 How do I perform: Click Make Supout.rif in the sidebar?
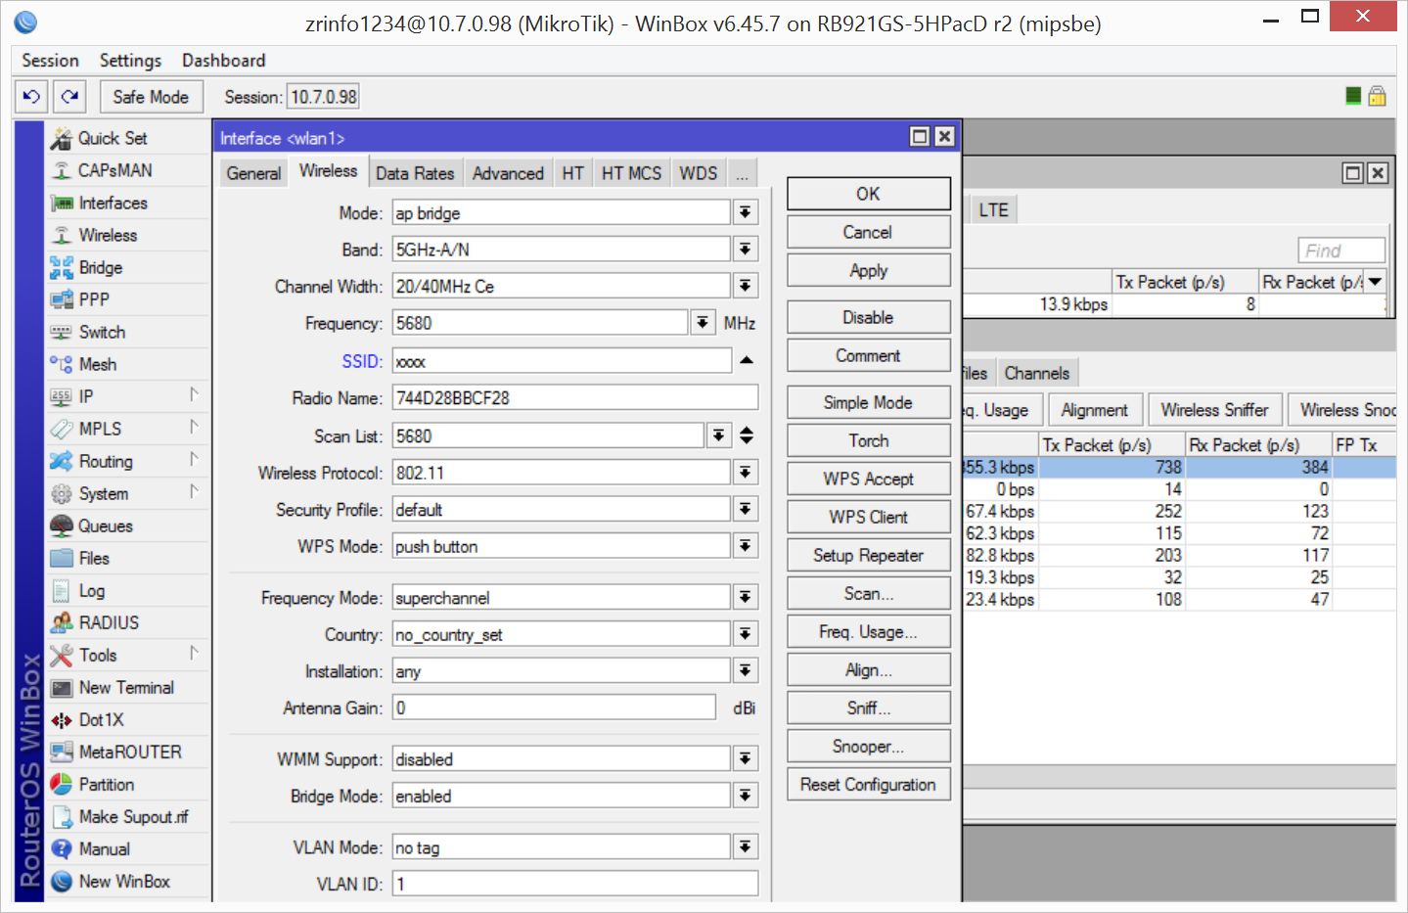pos(128,816)
